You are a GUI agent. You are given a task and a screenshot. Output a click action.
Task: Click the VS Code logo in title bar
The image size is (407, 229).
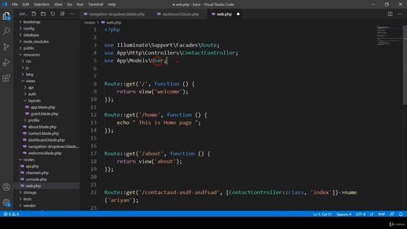pos(5,4)
